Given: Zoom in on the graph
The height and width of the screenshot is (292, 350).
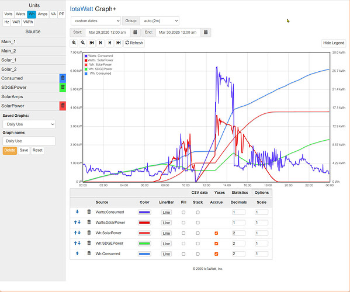Looking at the screenshot, I should click(x=74, y=43).
